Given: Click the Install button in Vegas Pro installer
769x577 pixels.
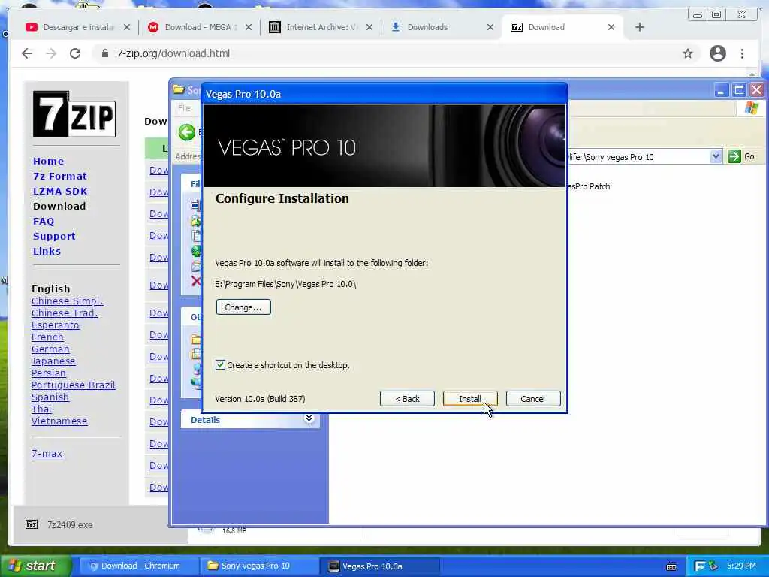Looking at the screenshot, I should 470,399.
